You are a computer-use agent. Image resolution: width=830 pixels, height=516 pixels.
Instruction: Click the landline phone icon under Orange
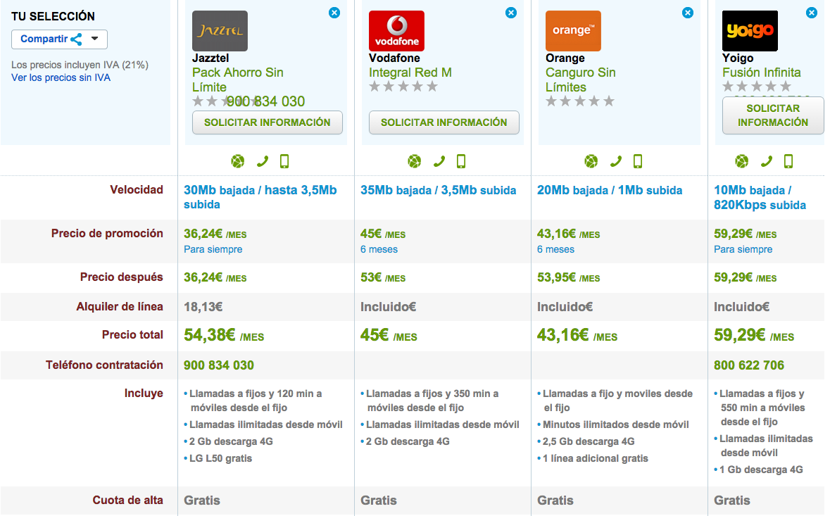click(x=615, y=161)
